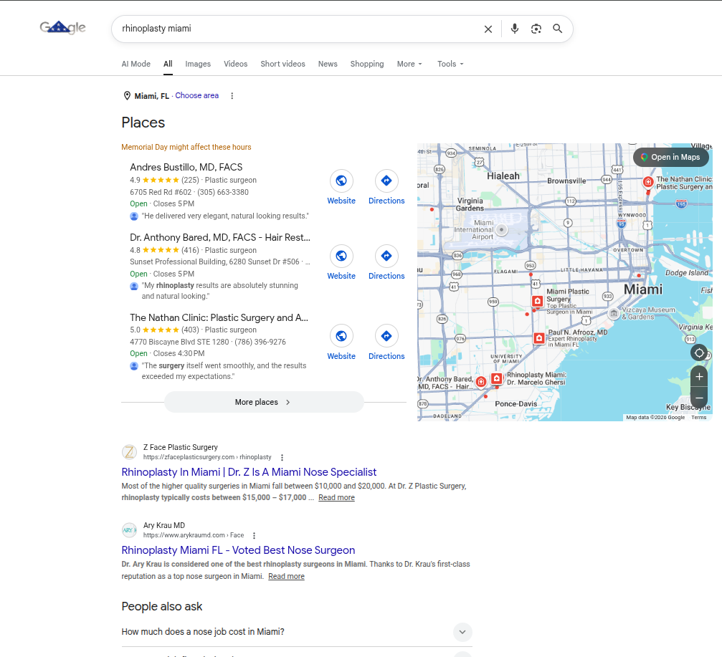Image resolution: width=722 pixels, height=657 pixels.
Task: Open Website icon for Dr. Anthony Bared
Action: click(x=341, y=256)
